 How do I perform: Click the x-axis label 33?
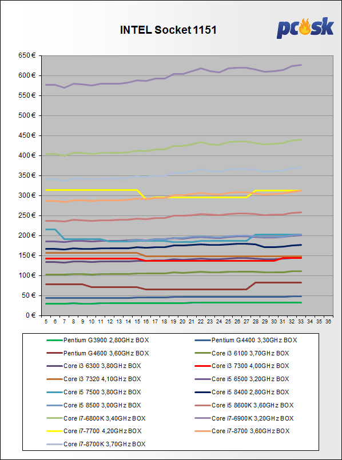point(301,322)
